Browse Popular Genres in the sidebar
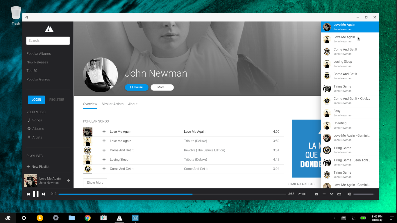Viewport: 397px width, 223px height. click(38, 79)
